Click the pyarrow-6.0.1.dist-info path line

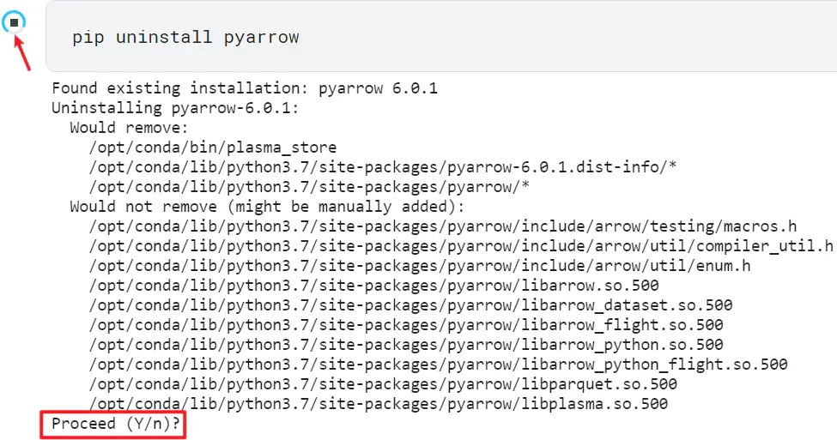pos(383,167)
